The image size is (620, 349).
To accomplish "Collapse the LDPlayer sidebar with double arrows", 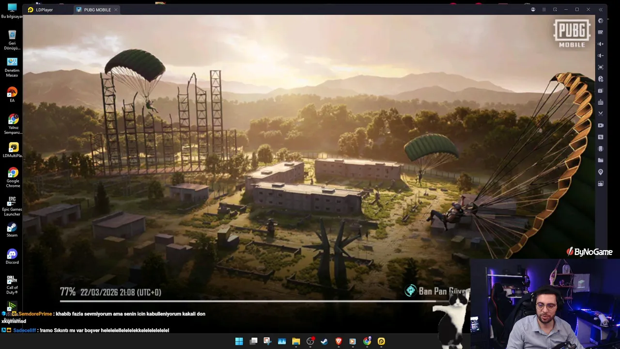I will [601, 10].
